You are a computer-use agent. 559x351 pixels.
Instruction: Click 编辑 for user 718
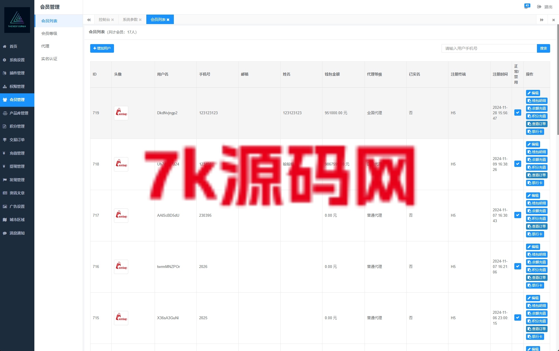click(x=533, y=144)
